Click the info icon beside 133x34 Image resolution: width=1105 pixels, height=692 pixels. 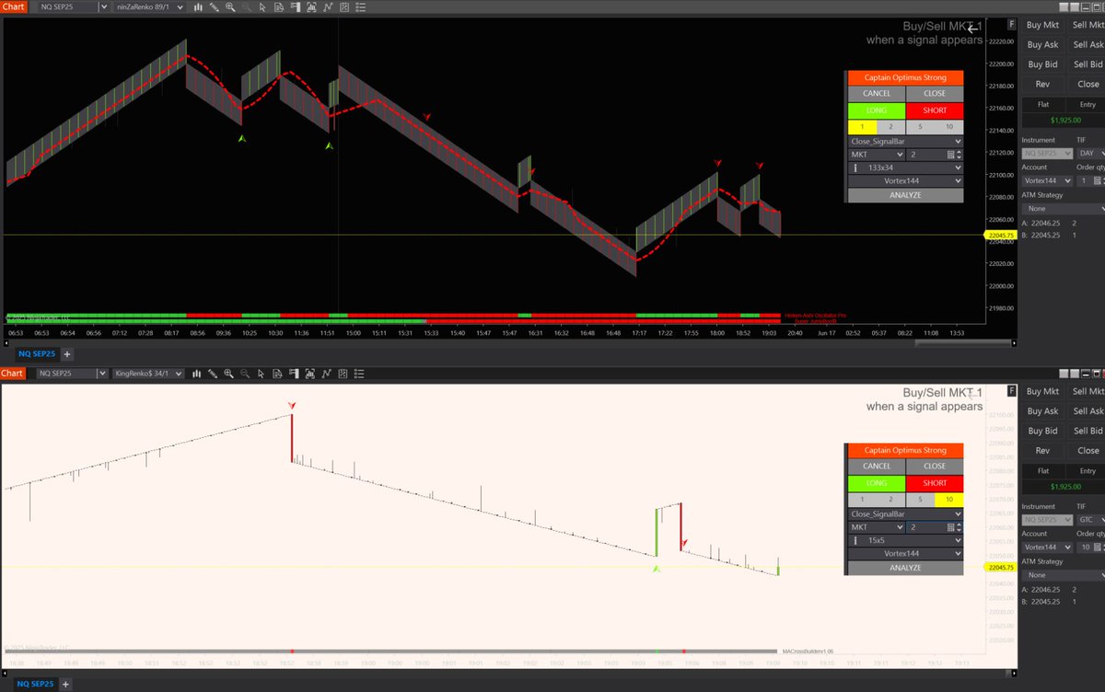click(x=855, y=168)
